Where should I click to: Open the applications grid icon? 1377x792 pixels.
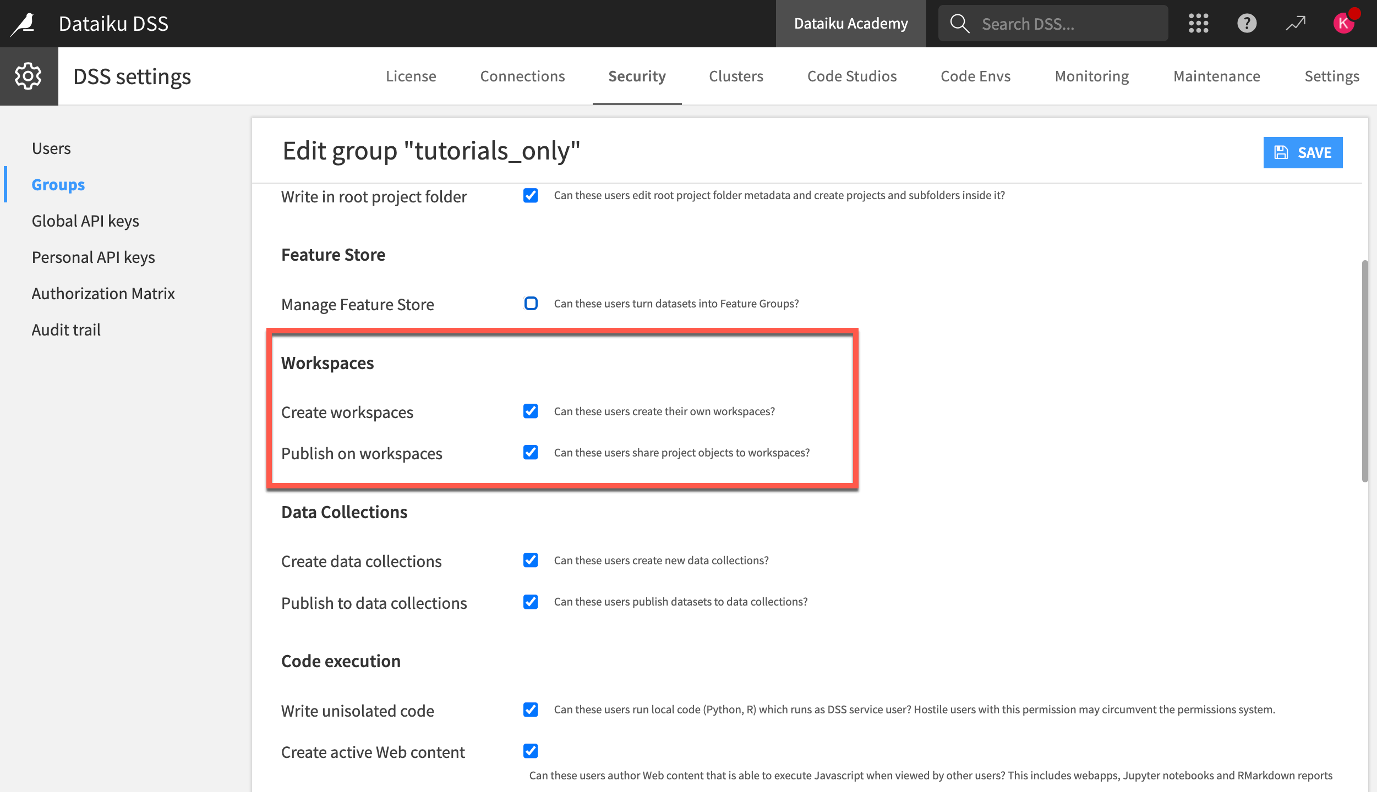1198,23
